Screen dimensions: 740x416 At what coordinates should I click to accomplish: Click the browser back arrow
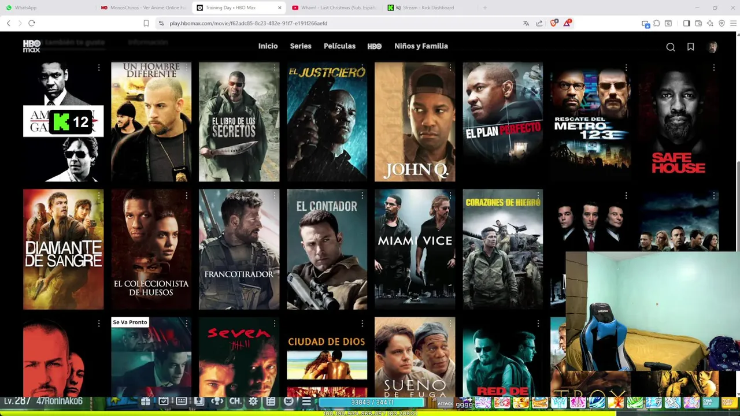coord(9,23)
